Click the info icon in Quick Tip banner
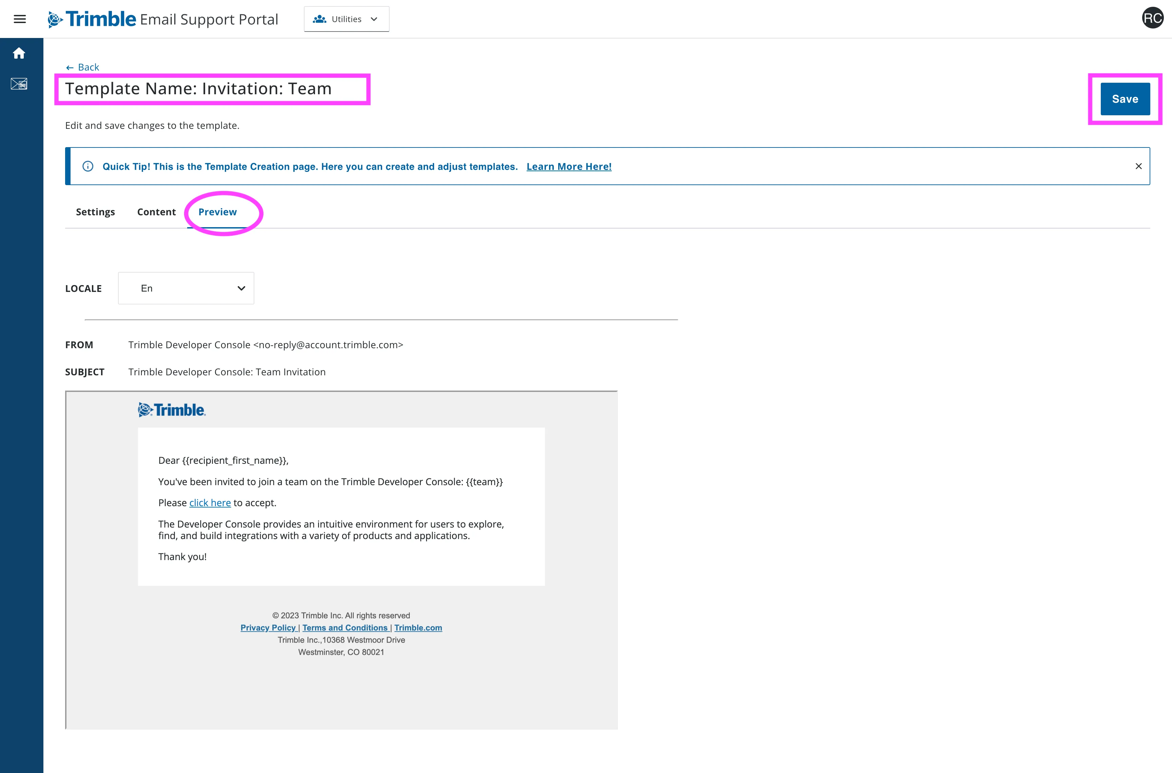 click(x=88, y=166)
